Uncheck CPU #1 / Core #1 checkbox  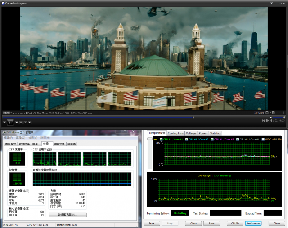161,140
